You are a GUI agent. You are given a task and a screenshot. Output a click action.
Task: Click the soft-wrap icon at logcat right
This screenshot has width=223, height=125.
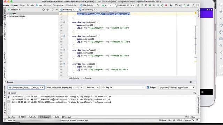tap(194, 93)
